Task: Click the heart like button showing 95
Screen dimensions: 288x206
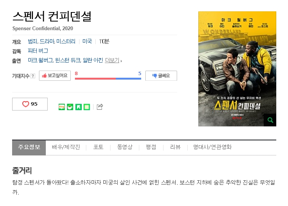Action: tap(30, 104)
